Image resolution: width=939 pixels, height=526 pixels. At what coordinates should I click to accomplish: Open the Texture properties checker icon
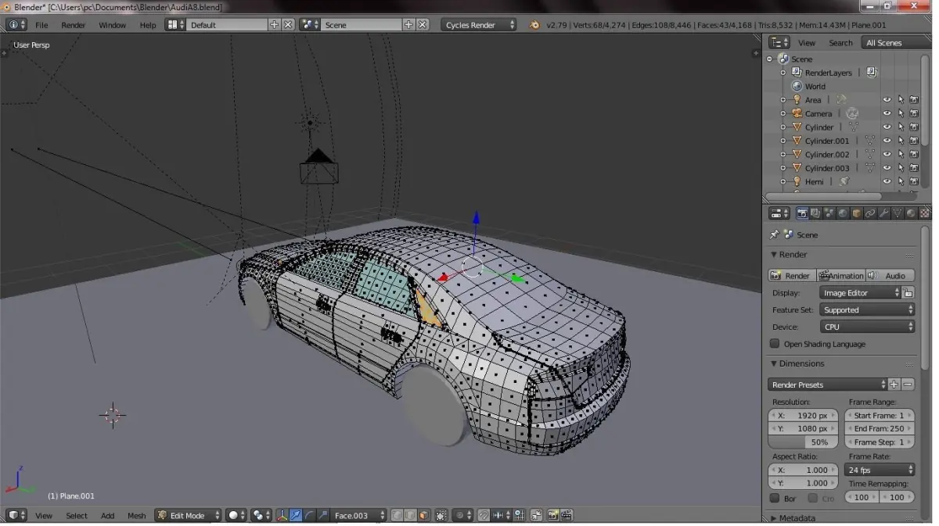pyautogui.click(x=925, y=213)
